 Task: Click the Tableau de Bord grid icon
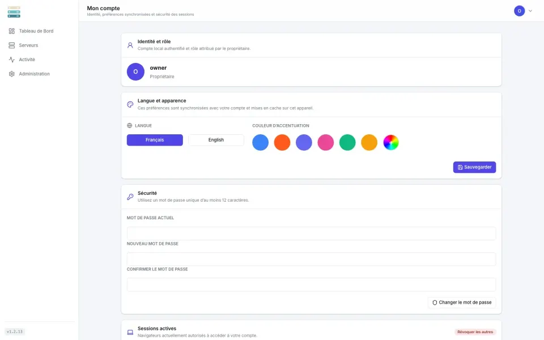click(11, 31)
